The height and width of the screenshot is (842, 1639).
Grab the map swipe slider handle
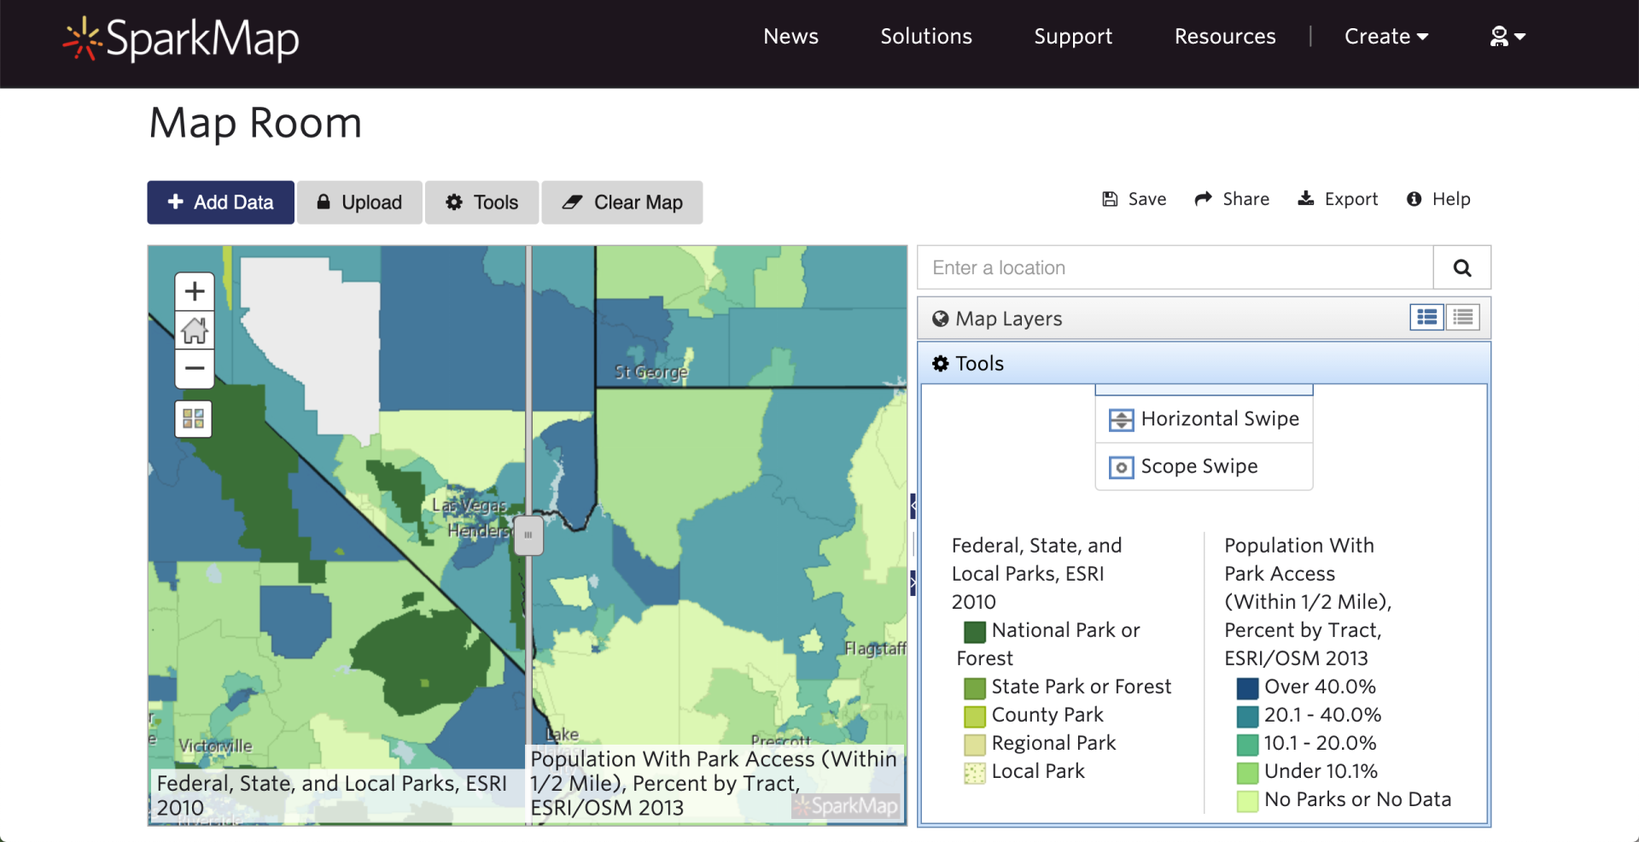[x=528, y=535]
